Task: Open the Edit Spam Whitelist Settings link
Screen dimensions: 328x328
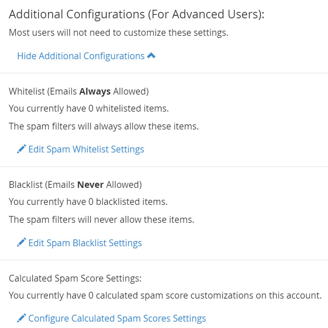Action: pyautogui.click(x=86, y=150)
